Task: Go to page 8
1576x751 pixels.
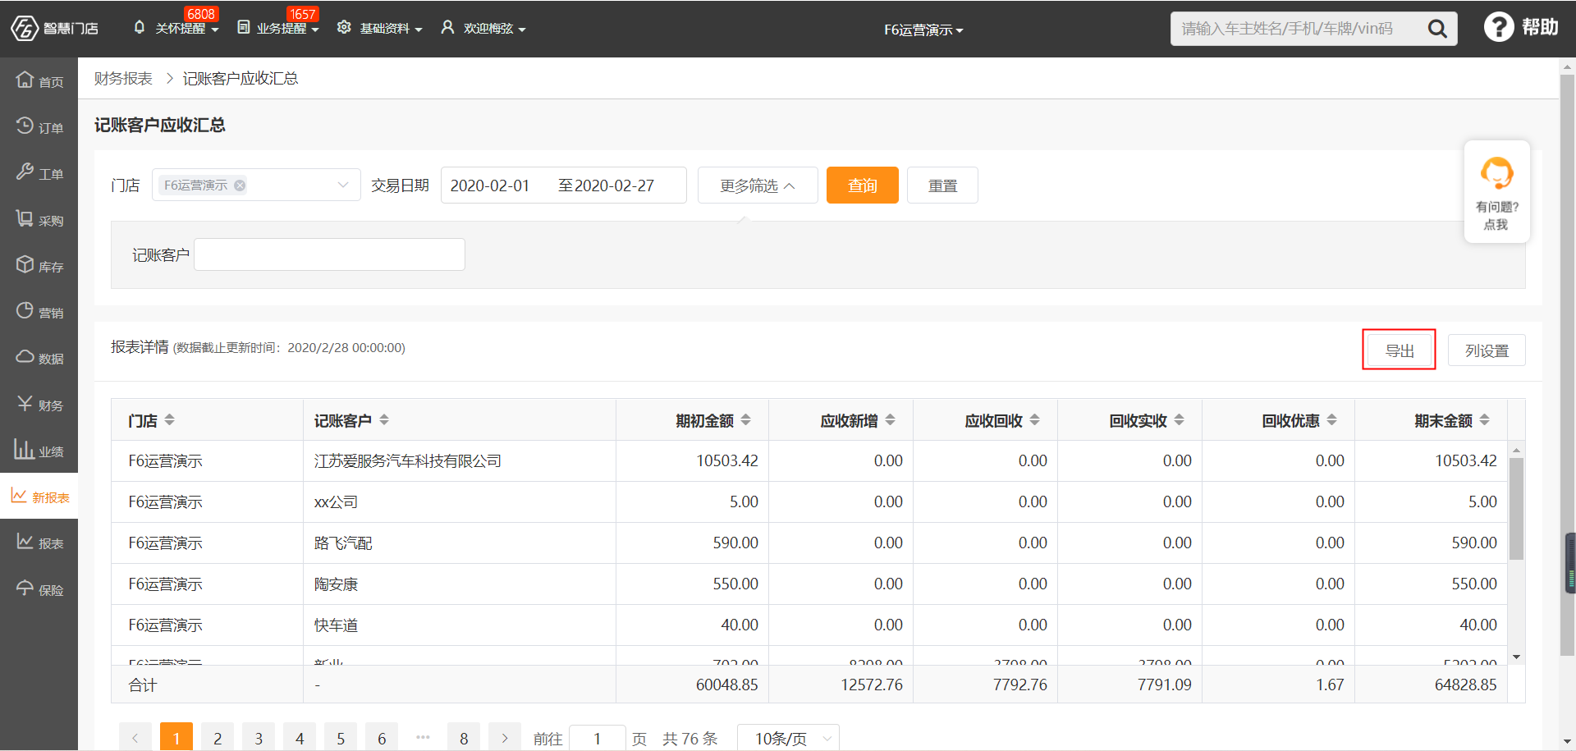Action: click(464, 738)
